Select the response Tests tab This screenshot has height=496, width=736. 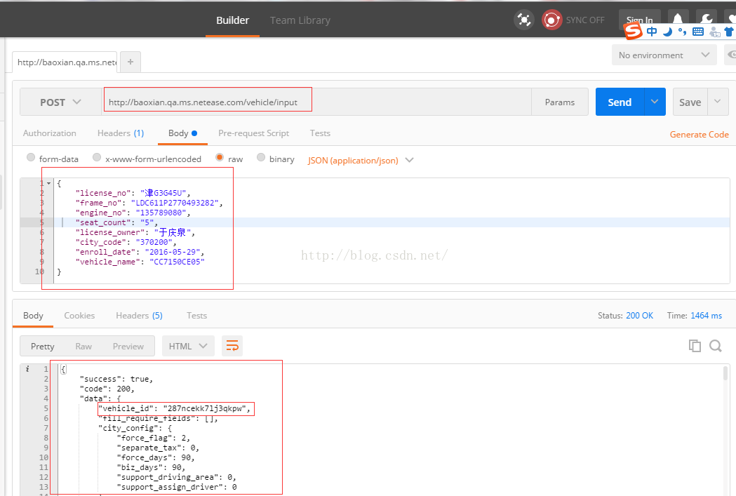[196, 315]
